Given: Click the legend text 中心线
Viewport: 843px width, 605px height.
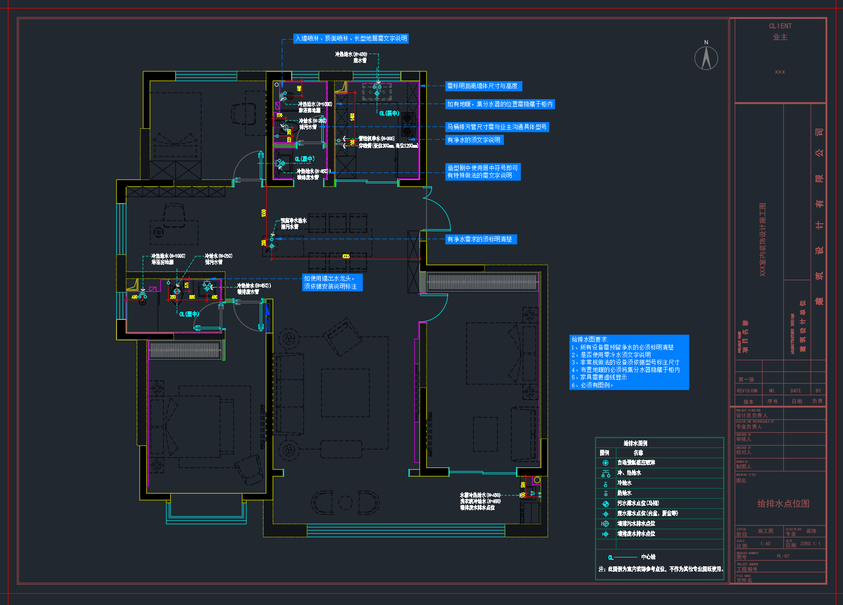Looking at the screenshot, I should pos(649,557).
